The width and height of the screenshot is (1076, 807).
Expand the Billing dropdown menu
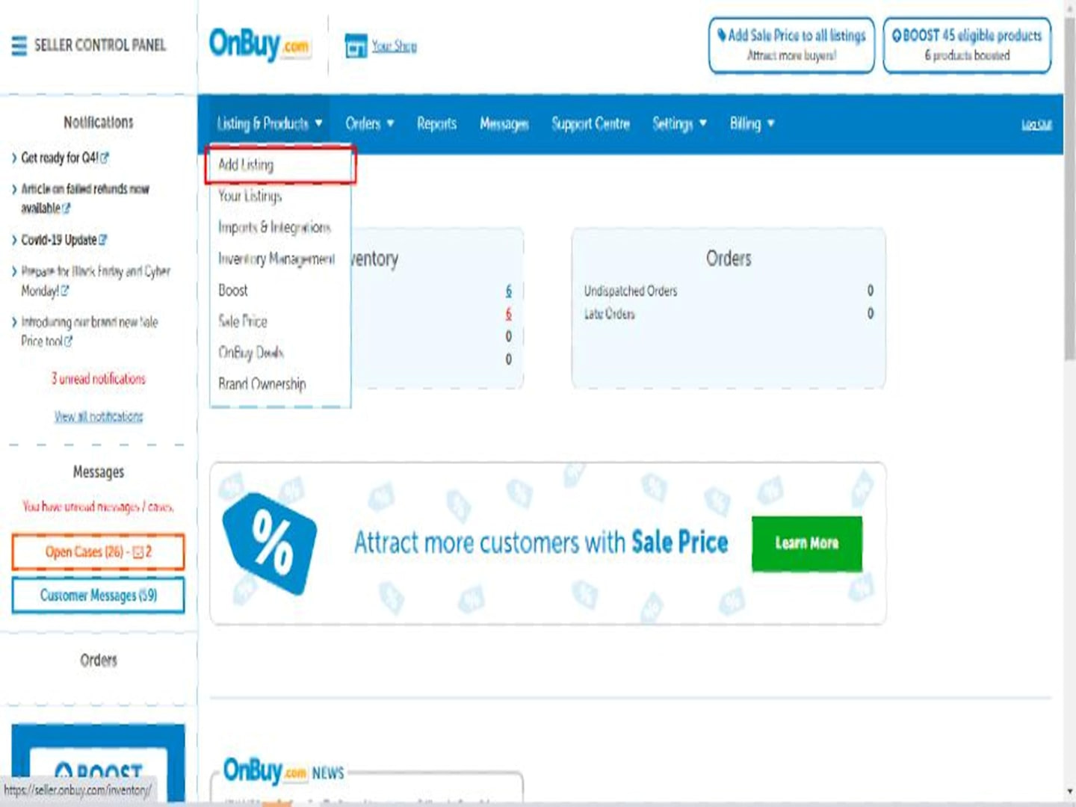[x=752, y=123]
